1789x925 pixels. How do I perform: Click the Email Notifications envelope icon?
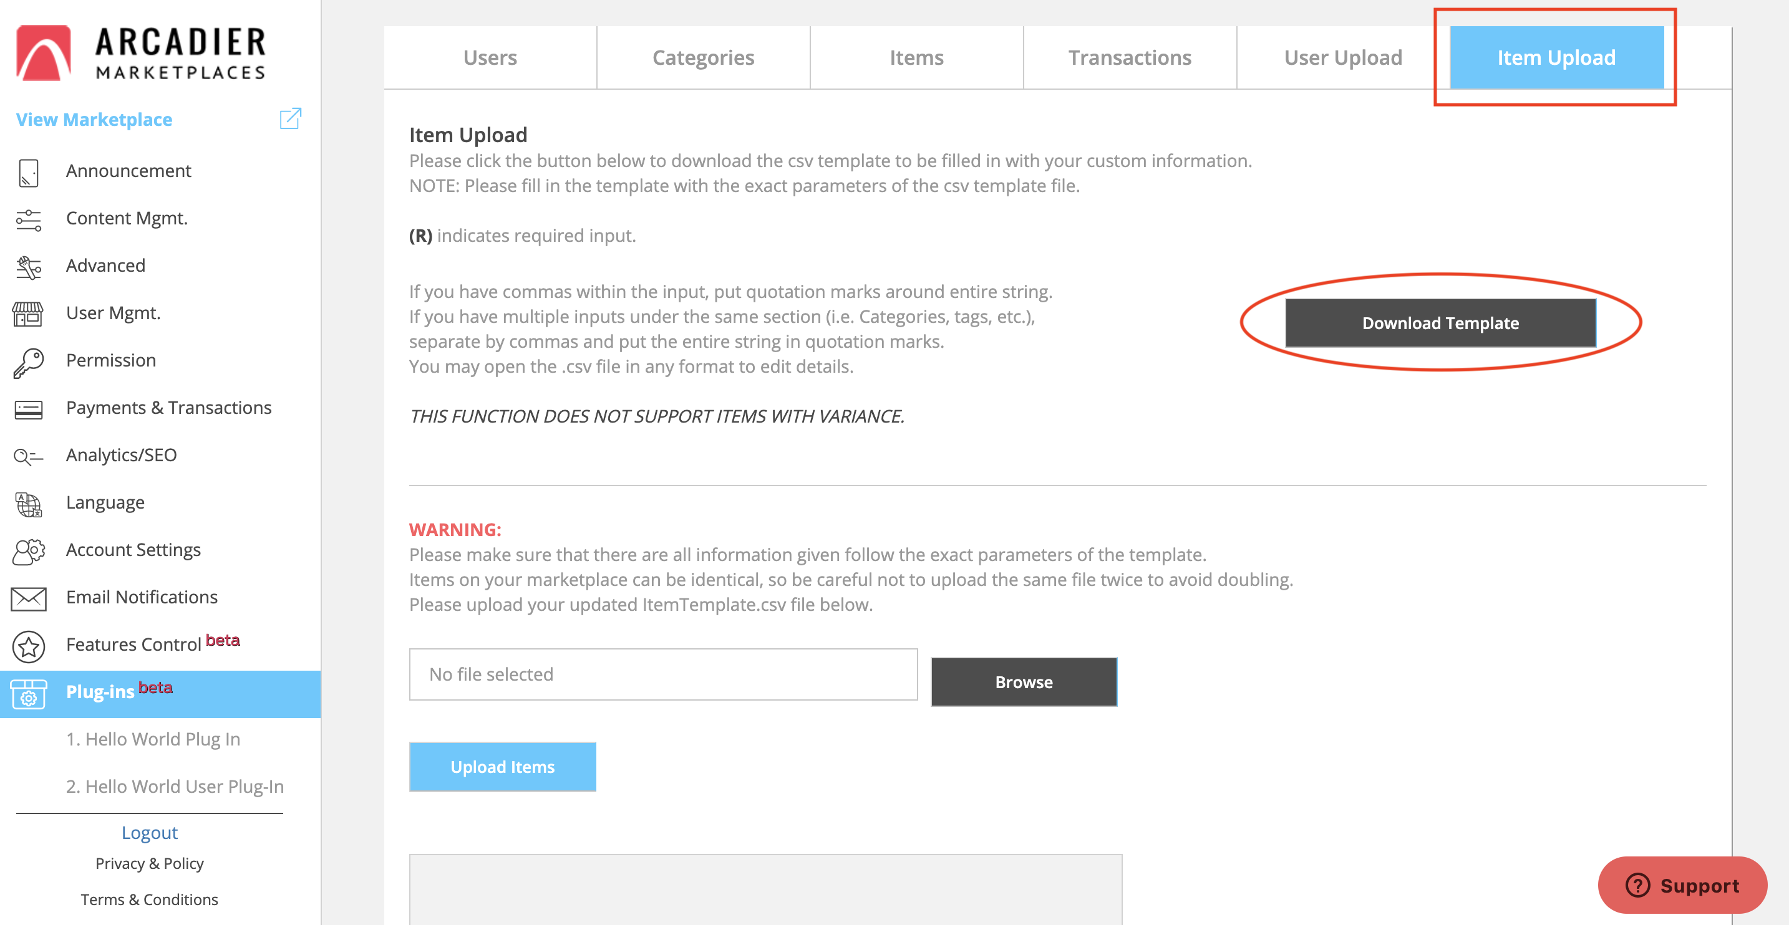29,598
